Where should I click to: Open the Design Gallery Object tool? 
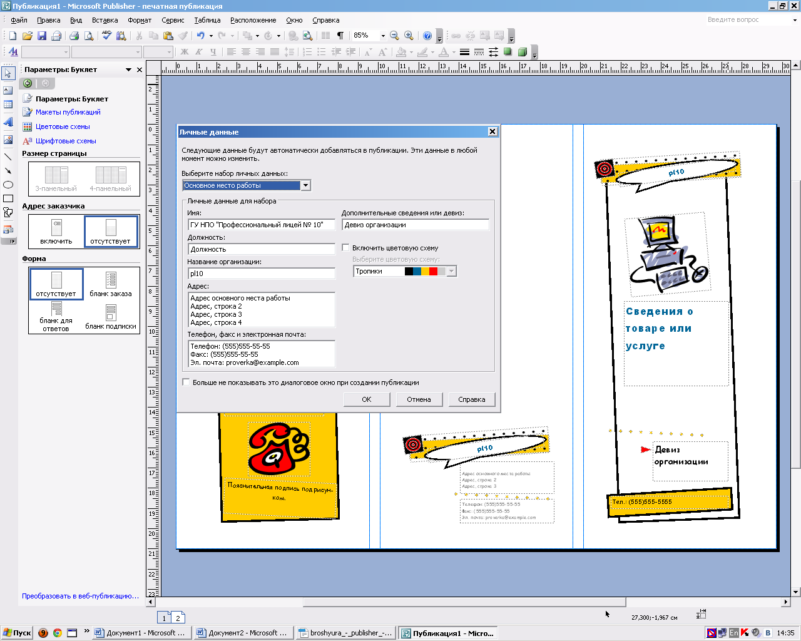[8, 230]
